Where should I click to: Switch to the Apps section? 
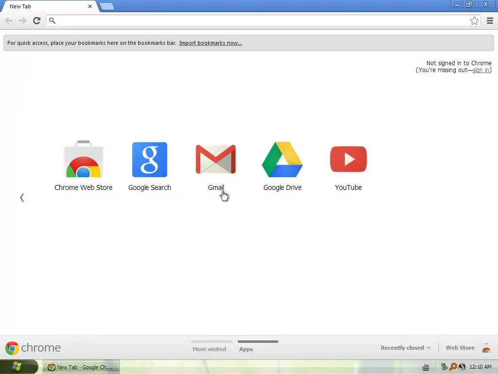[246, 349]
